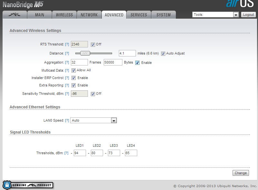Click the Distance miles input field
Viewport: 258px width, 190px height.
[x=127, y=53]
